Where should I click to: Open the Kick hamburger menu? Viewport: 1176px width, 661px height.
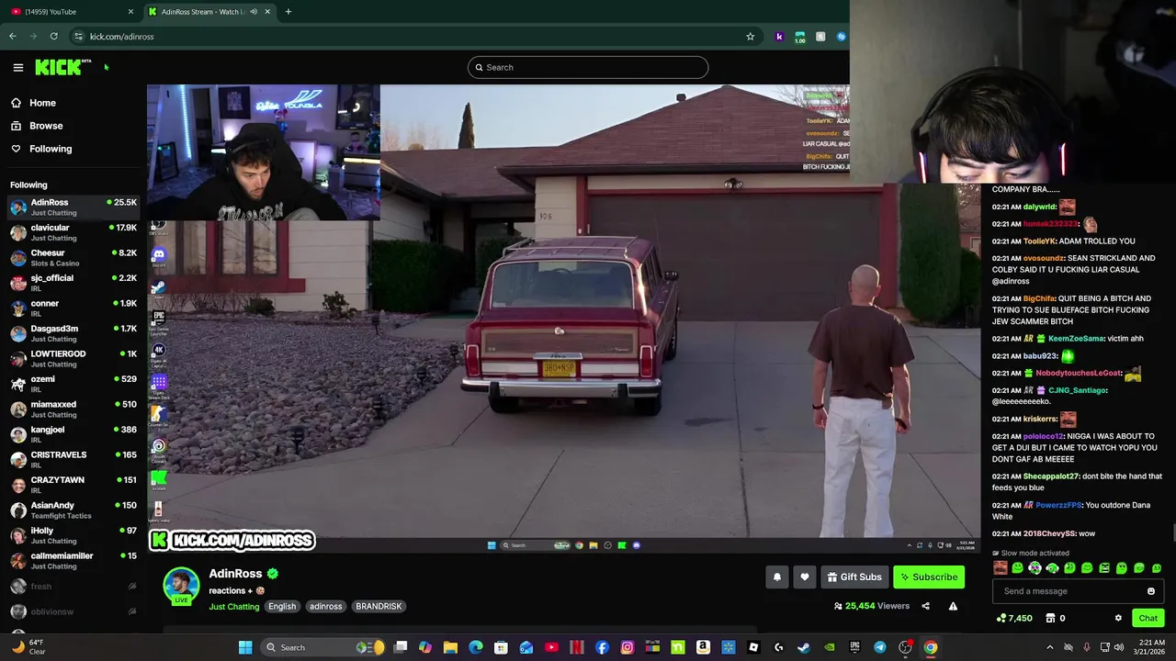pyautogui.click(x=17, y=67)
